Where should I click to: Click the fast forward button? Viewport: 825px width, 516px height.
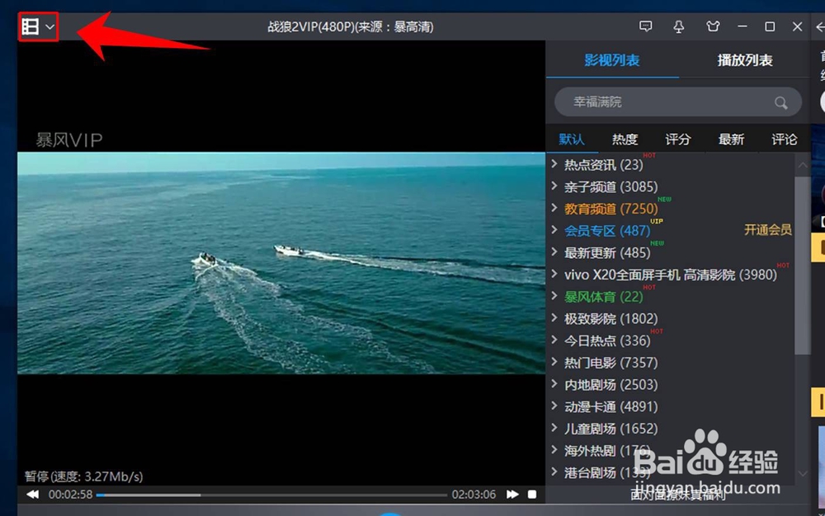[512, 495]
